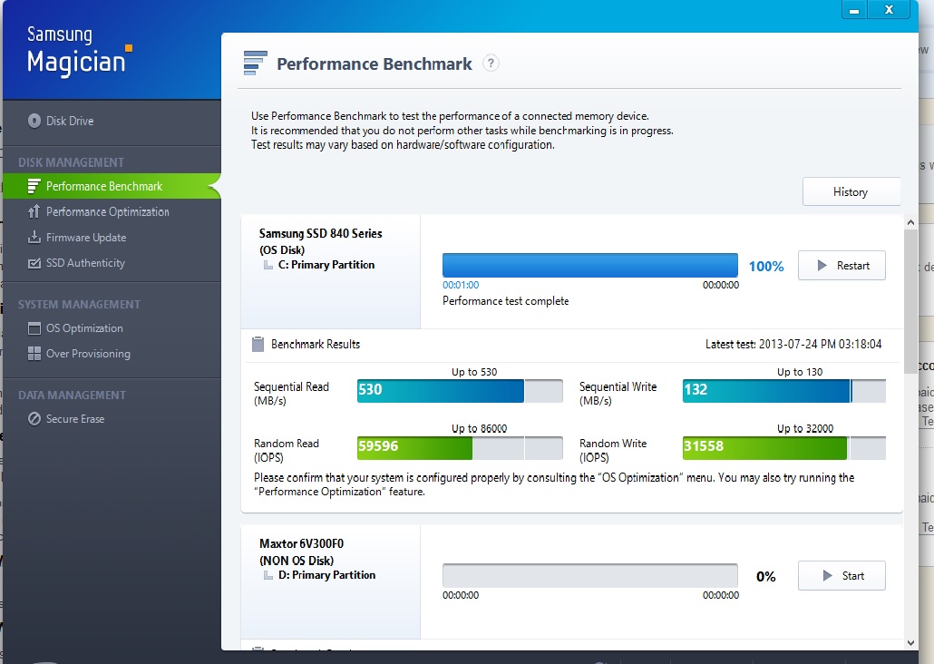Select Performance Benchmark in sidebar
The width and height of the screenshot is (934, 664).
pyautogui.click(x=112, y=187)
